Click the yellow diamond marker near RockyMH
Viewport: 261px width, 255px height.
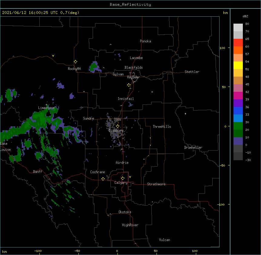pos(76,62)
